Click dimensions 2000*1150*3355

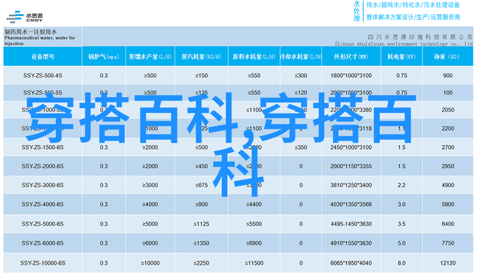351,166
